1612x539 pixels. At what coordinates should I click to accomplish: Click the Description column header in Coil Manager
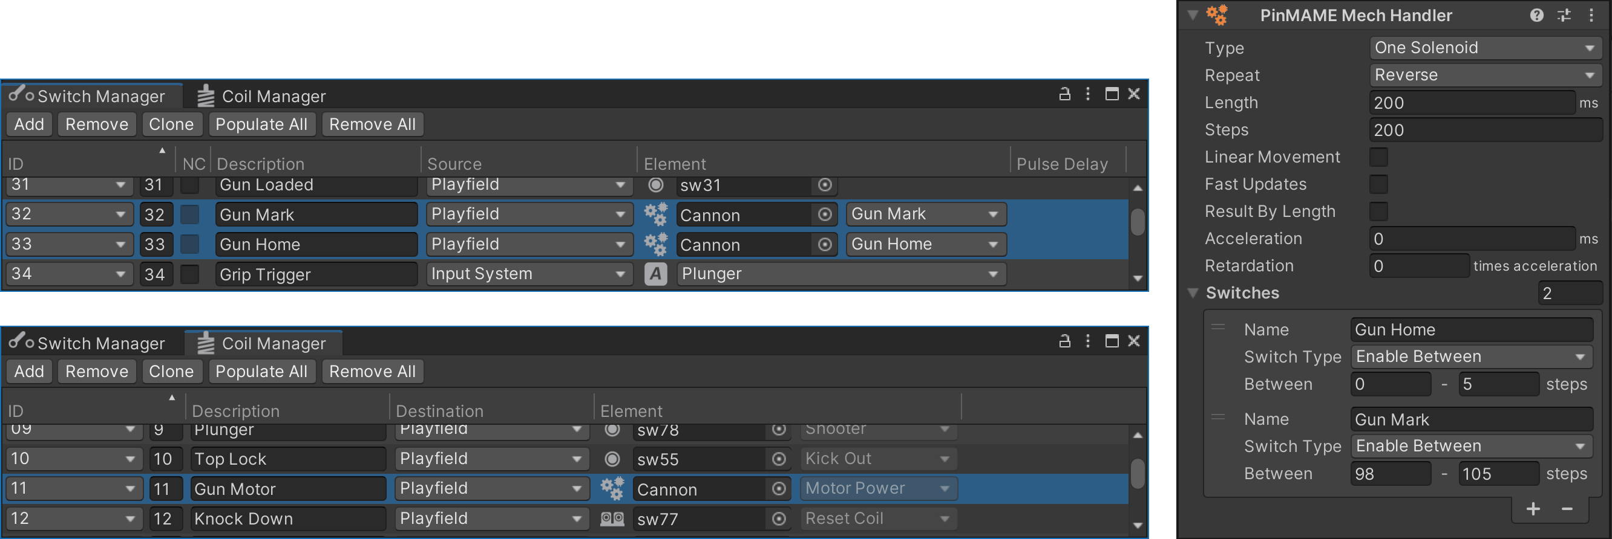287,411
